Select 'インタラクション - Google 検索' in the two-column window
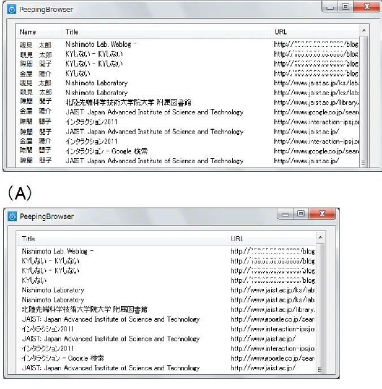The image size is (382, 389). [x=63, y=358]
